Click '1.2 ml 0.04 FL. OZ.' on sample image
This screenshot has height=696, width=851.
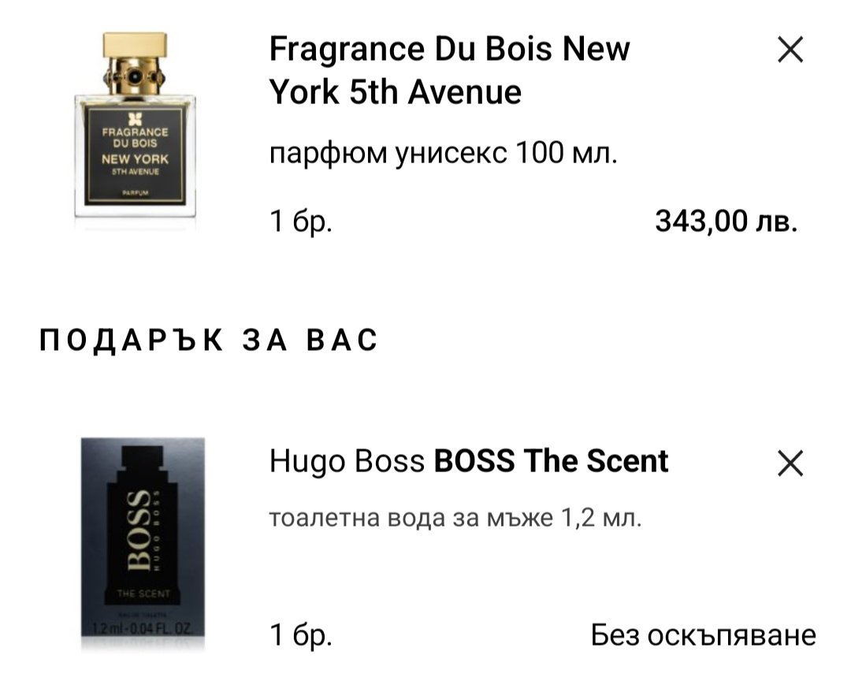pyautogui.click(x=143, y=629)
